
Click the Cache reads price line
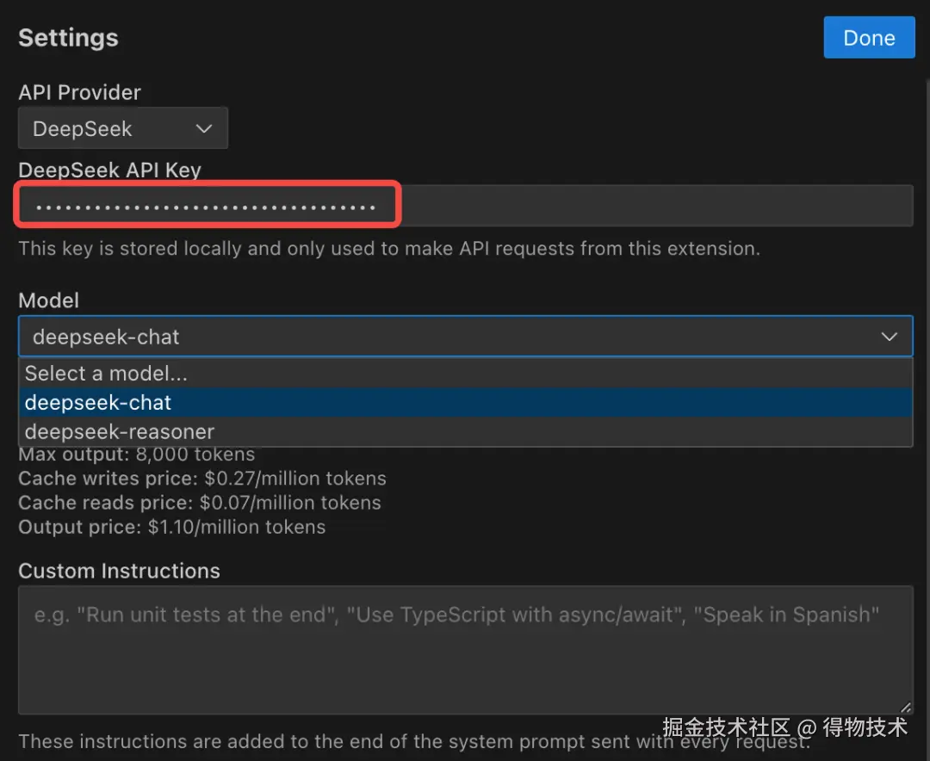[199, 503]
